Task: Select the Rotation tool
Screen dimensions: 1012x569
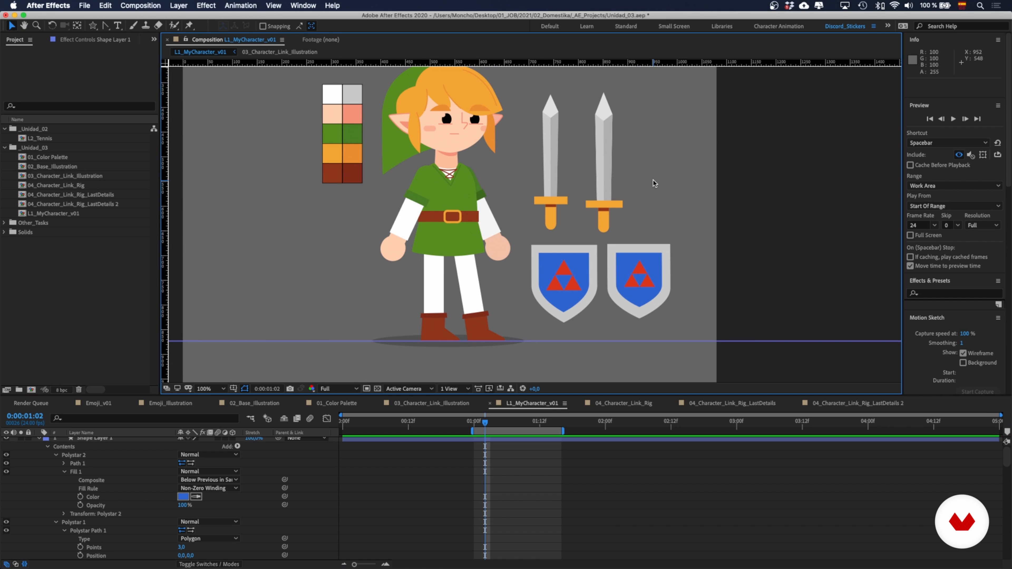Action: [52, 26]
